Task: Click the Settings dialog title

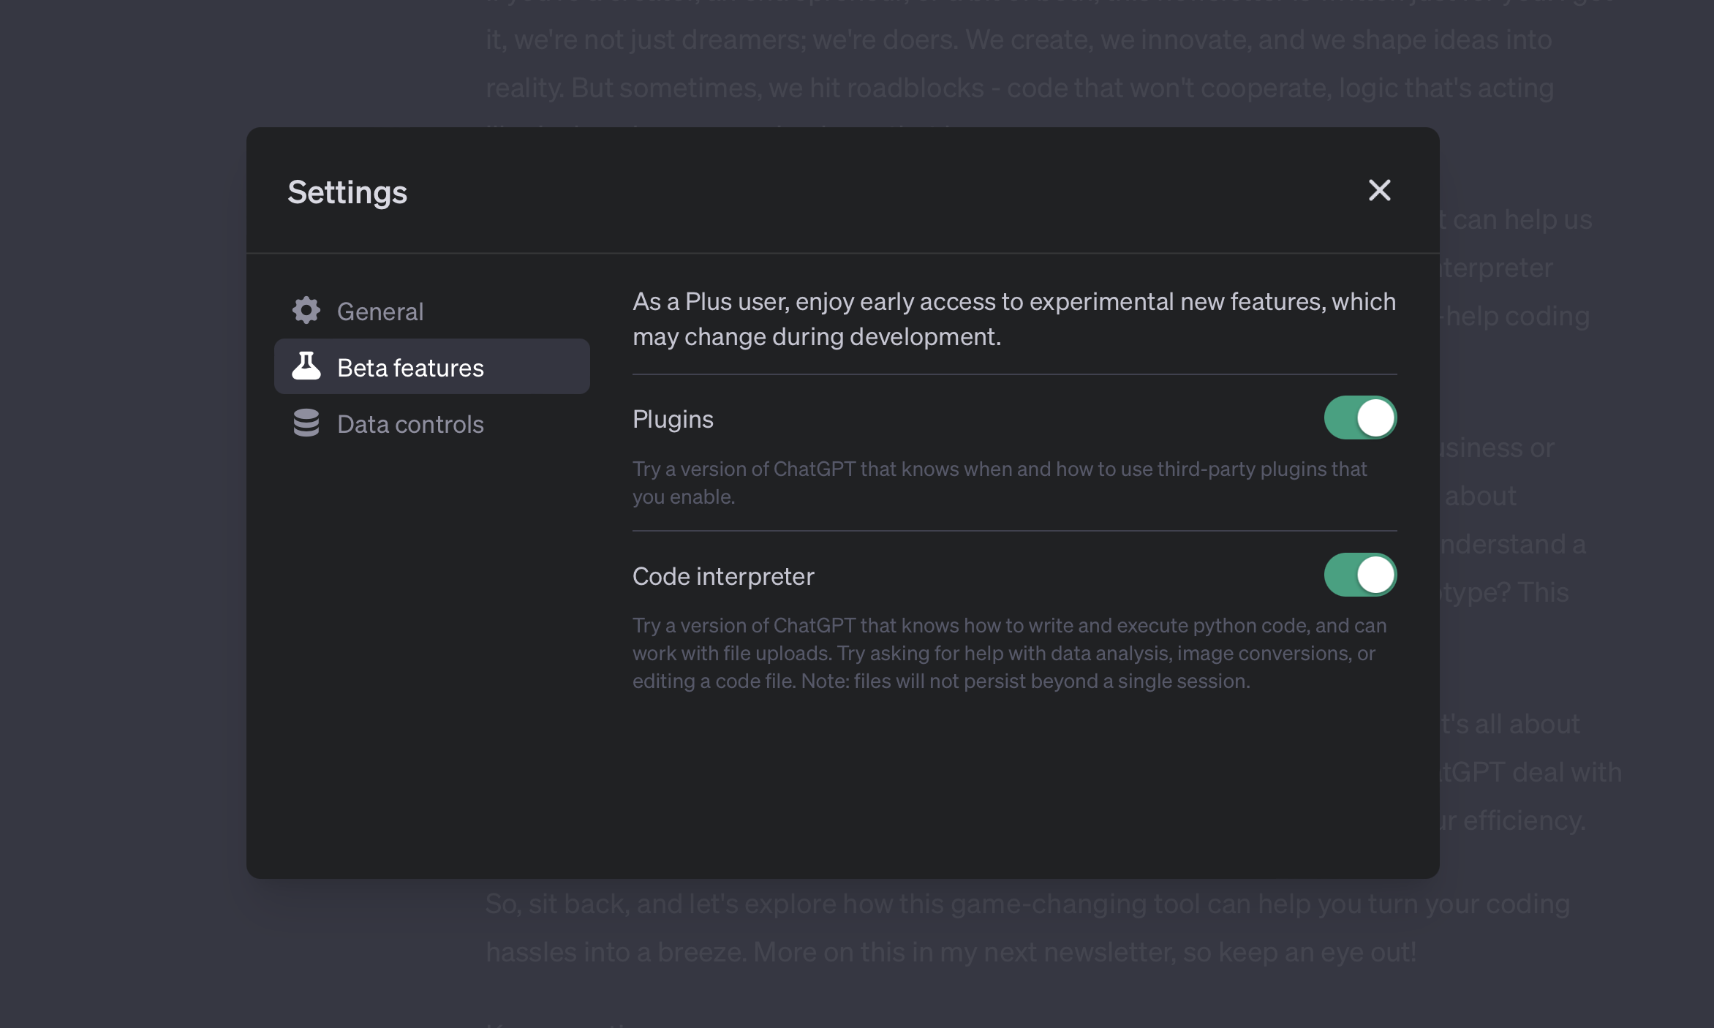Action: [347, 192]
